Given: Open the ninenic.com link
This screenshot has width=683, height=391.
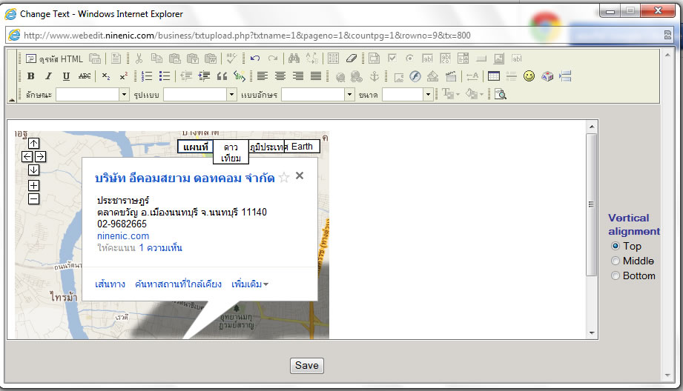Looking at the screenshot, I should click(x=123, y=236).
